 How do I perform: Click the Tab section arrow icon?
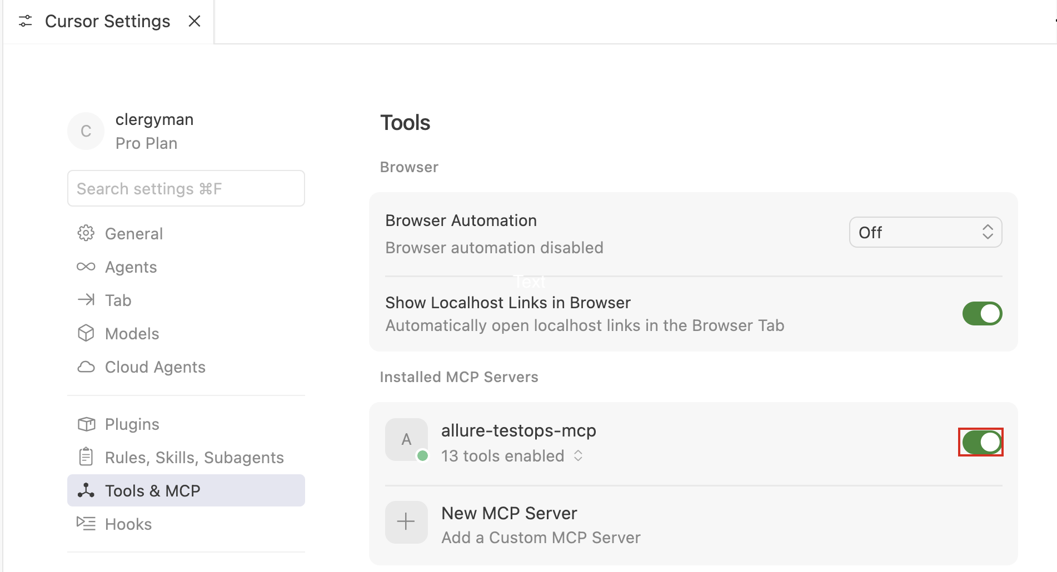(86, 300)
